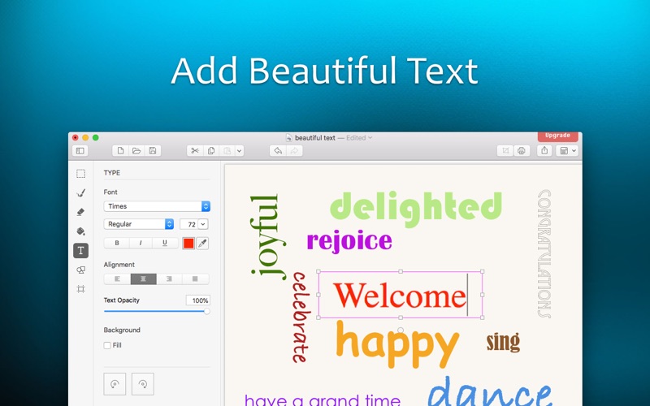Screen dimensions: 650x406
Task: Select the shapes tool
Action: (80, 270)
